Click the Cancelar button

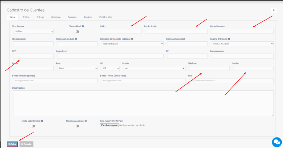(x=27, y=144)
